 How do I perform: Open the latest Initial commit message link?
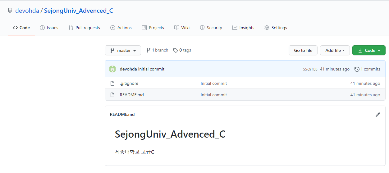click(x=151, y=69)
